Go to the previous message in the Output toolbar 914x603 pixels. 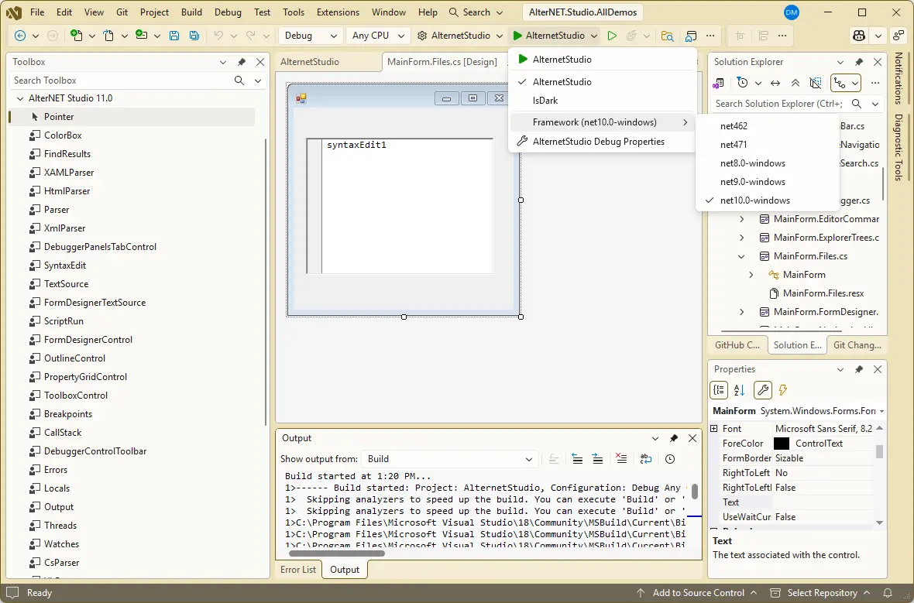[x=577, y=459]
